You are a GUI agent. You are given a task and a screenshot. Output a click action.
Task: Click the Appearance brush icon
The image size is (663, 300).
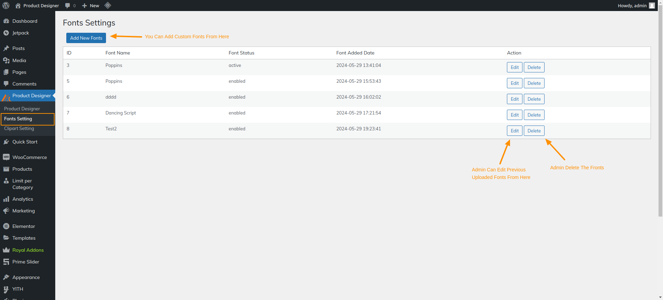point(6,277)
